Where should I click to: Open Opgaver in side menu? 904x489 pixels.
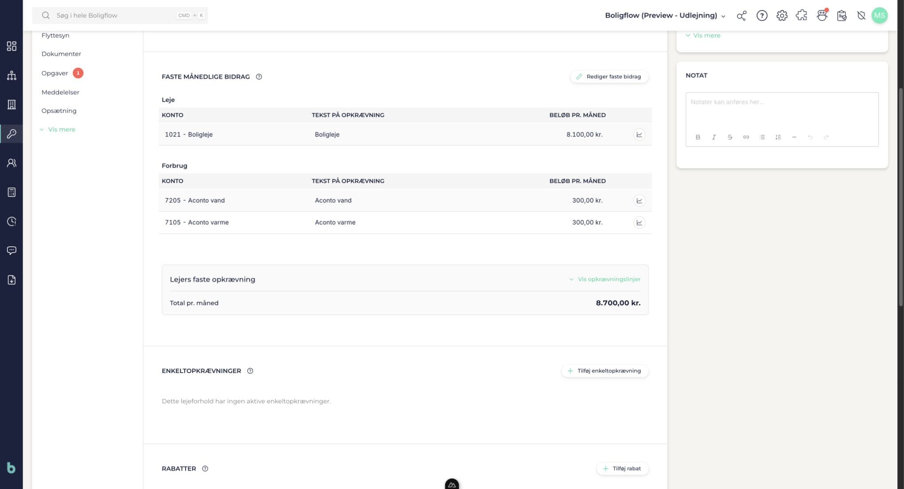[54, 73]
